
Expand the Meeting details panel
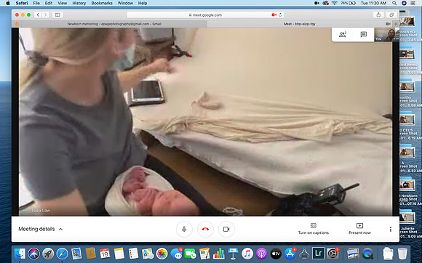pyautogui.click(x=41, y=229)
